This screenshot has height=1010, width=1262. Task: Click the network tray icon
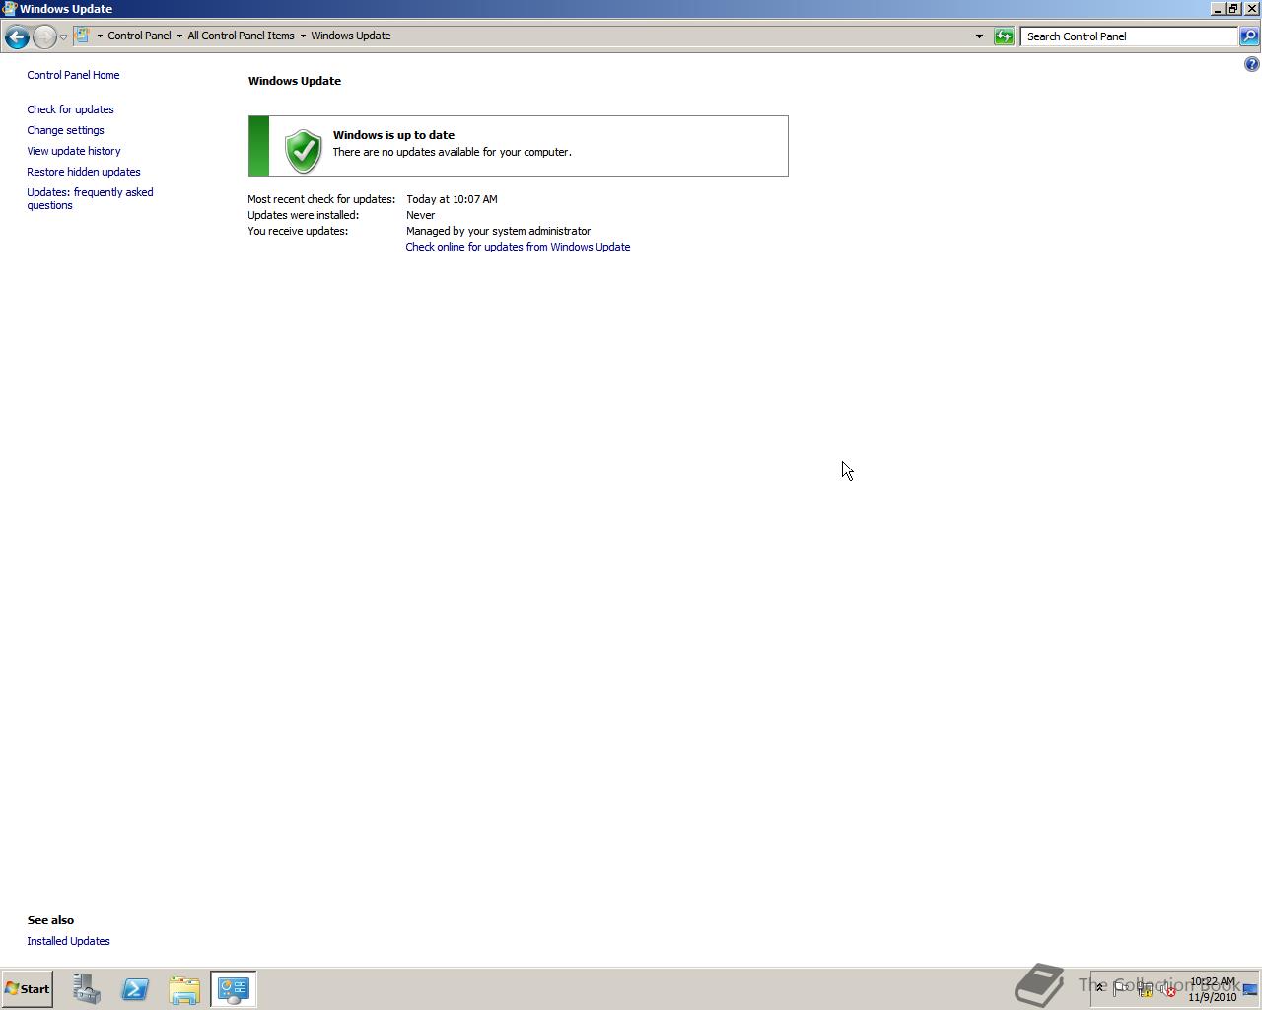1145,990
